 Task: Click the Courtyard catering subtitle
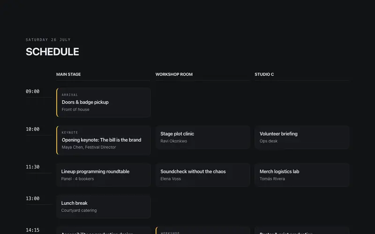point(79,210)
